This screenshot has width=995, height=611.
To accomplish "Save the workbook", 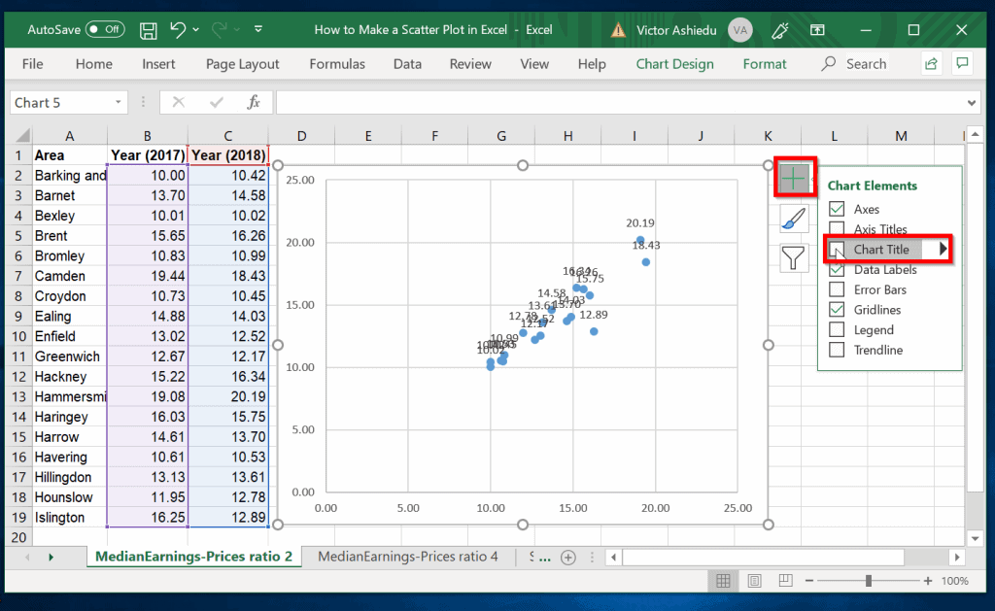I will click(x=148, y=29).
